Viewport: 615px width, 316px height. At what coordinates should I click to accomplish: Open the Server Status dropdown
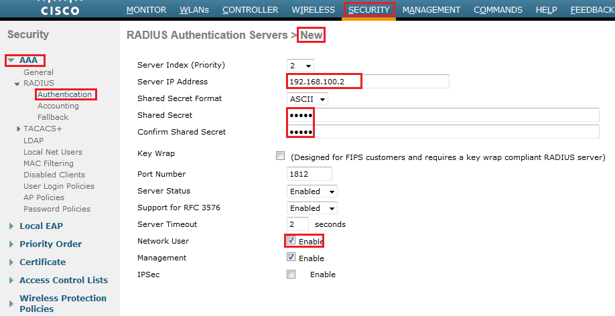(312, 191)
